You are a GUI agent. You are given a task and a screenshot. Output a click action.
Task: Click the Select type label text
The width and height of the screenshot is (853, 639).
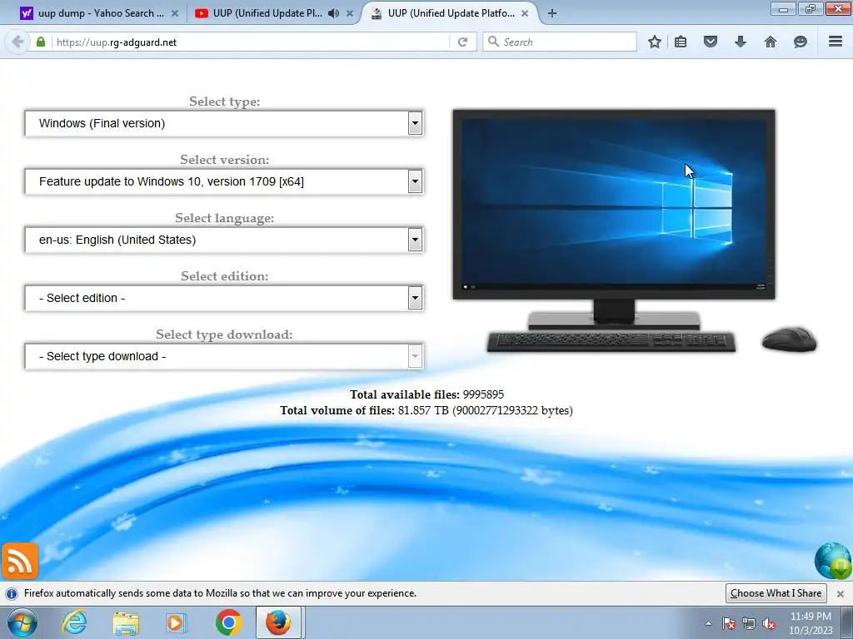(x=224, y=102)
